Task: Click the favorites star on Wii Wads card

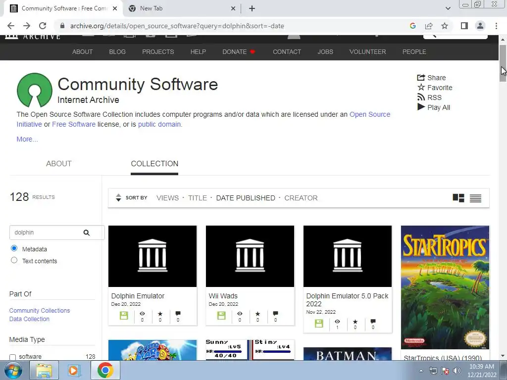Action: pyautogui.click(x=257, y=313)
